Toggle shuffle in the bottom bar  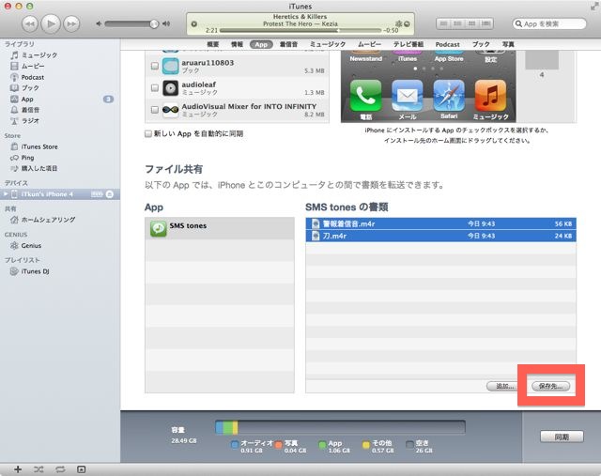[x=39, y=469]
